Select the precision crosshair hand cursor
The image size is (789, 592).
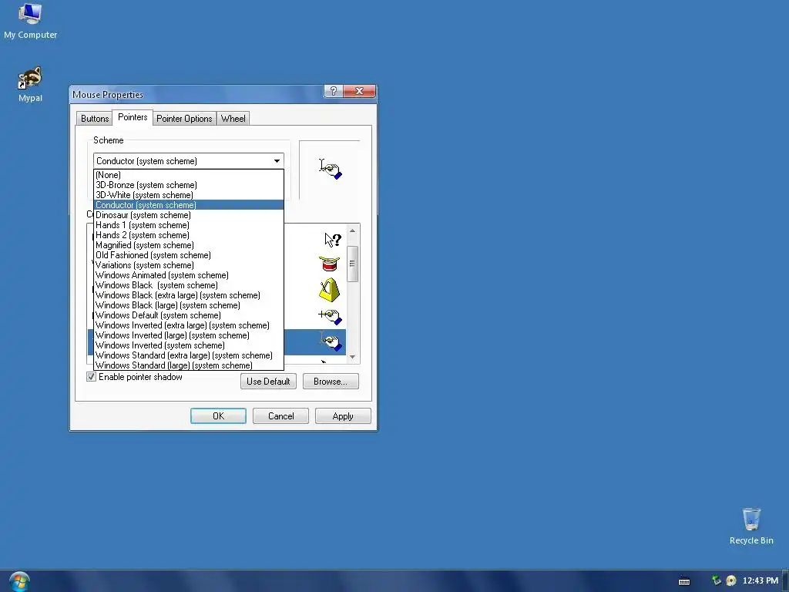(330, 317)
